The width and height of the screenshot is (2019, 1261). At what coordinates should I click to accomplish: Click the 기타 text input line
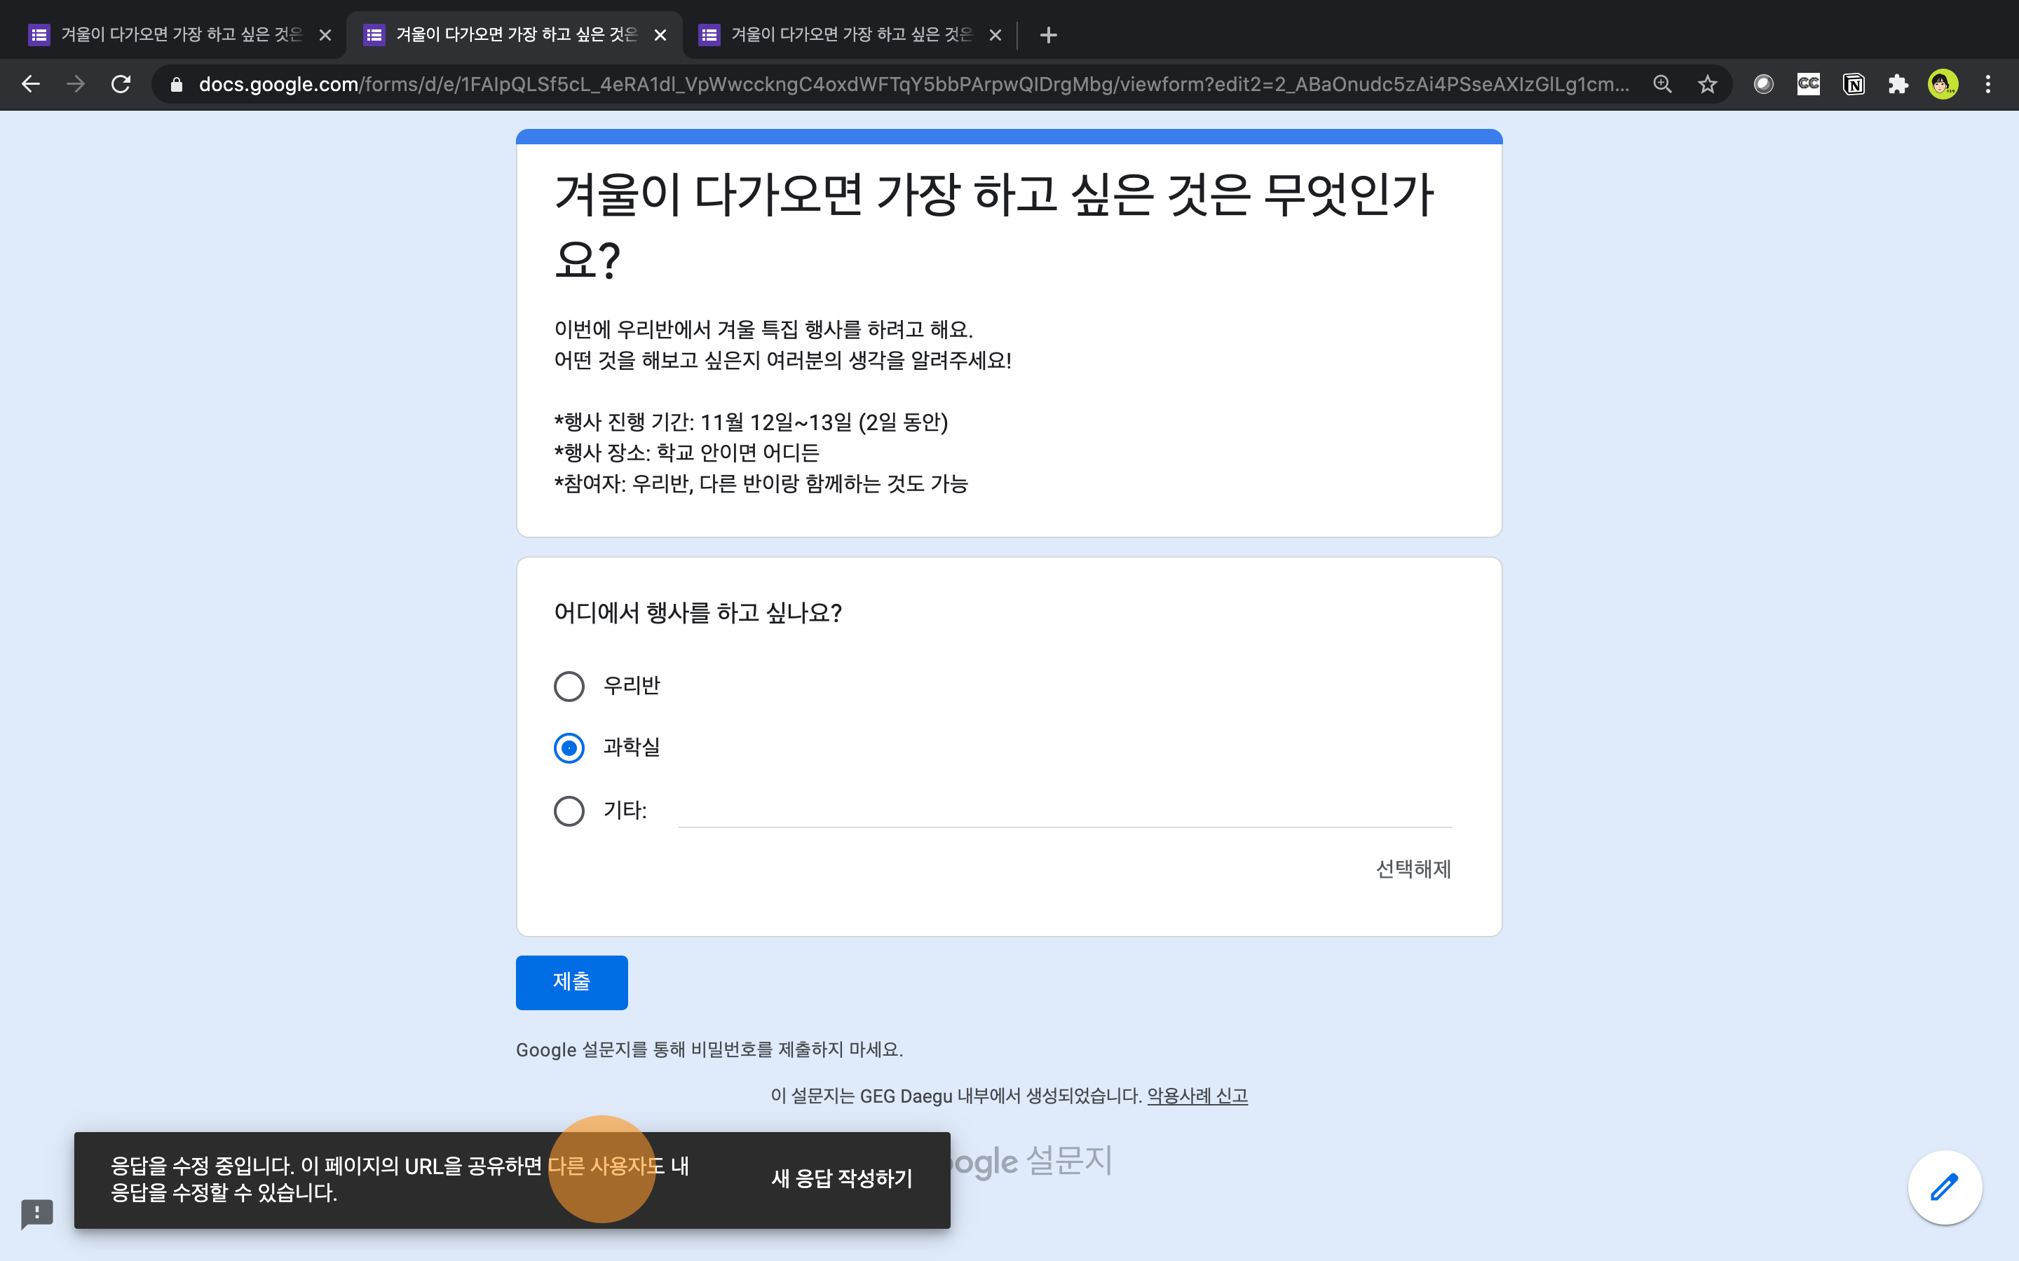coord(1065,811)
